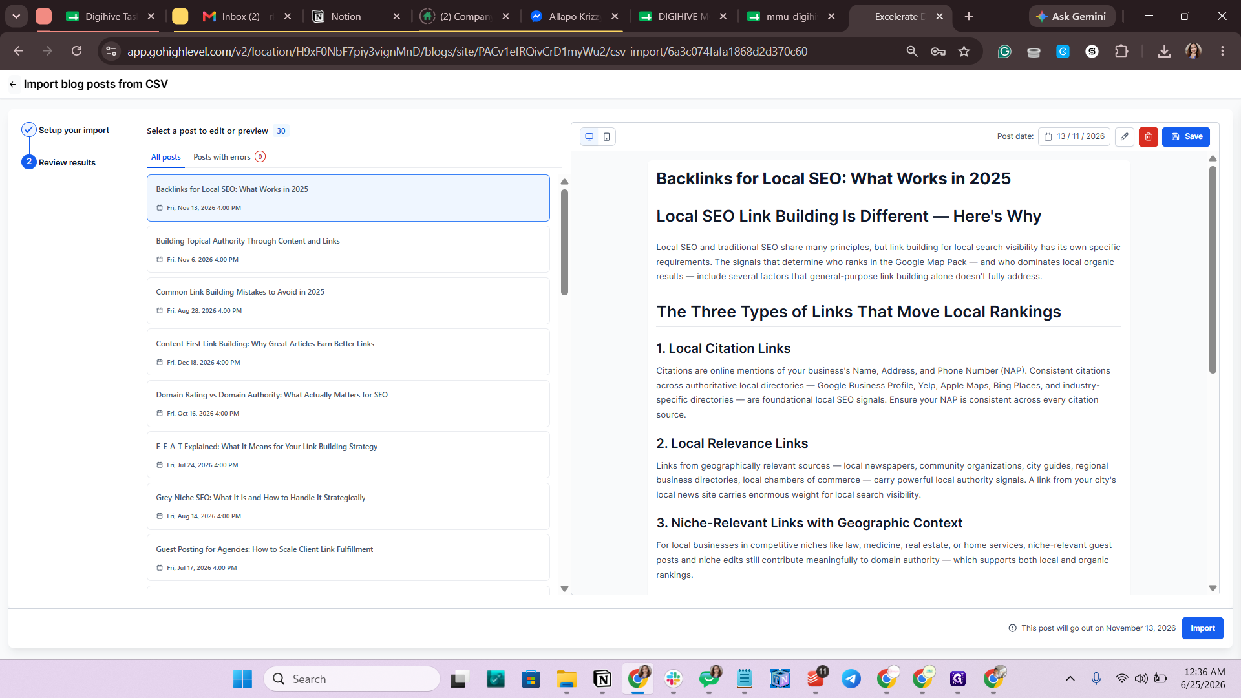The height and width of the screenshot is (698, 1241).
Task: Click preview pane scrollbar down arrow
Action: pyautogui.click(x=1213, y=588)
